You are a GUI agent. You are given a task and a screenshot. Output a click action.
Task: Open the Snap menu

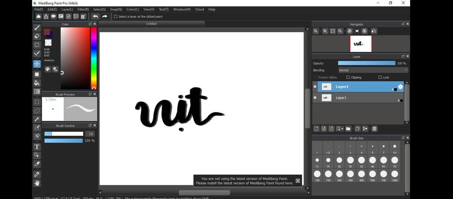pyautogui.click(x=116, y=9)
